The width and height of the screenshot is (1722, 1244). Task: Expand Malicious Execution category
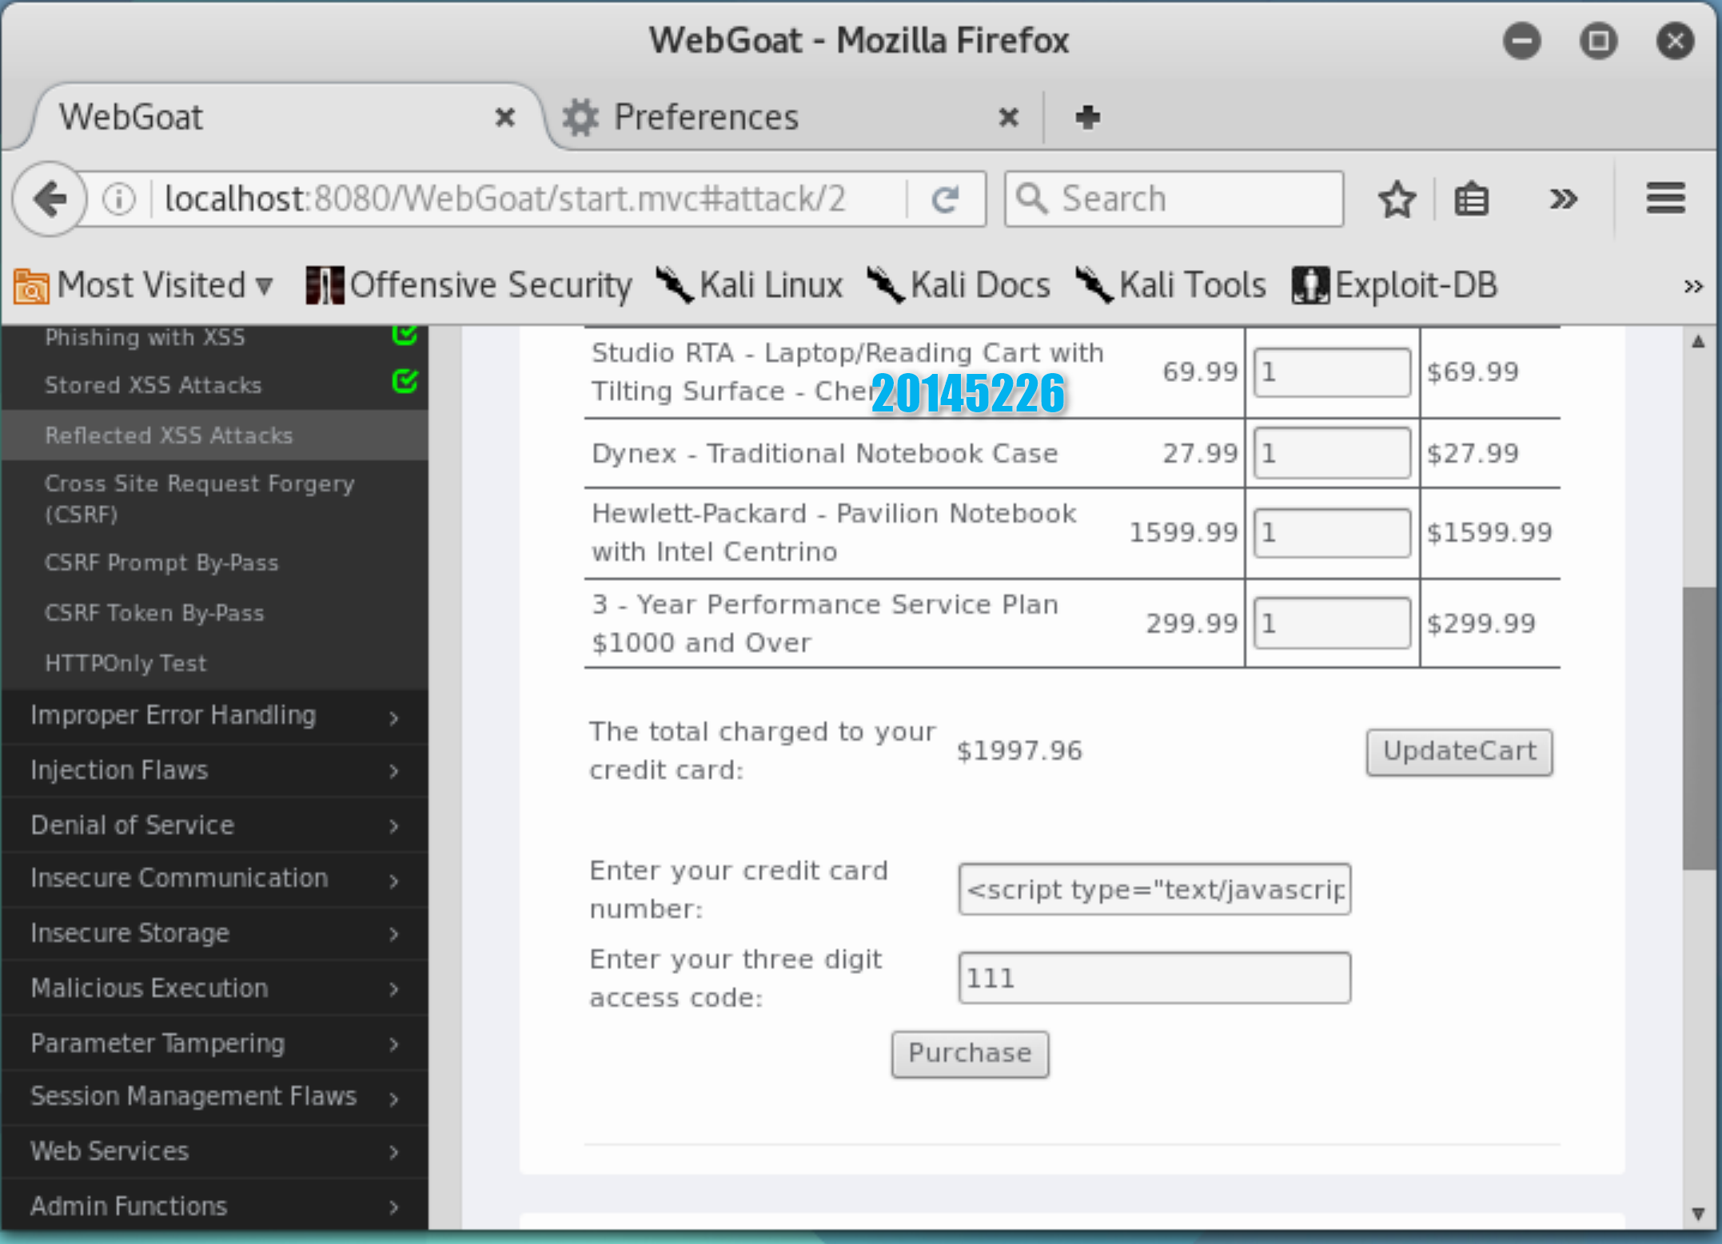pyautogui.click(x=214, y=988)
